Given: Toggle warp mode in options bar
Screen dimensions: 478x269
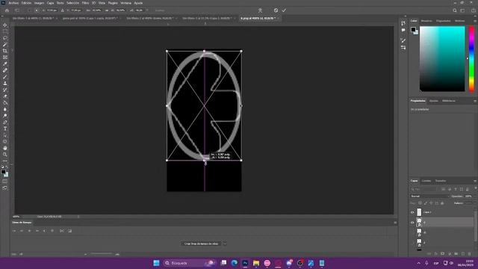Looking at the screenshot, I should click(260, 10).
